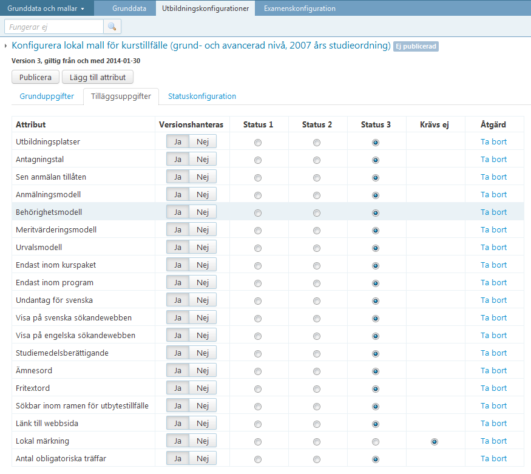The height and width of the screenshot is (474, 531).
Task: Click the Undantag för svenska attribute name
Action: click(x=54, y=300)
